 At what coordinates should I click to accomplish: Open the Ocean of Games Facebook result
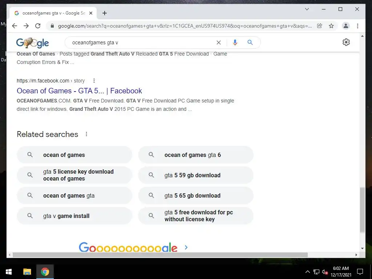[x=79, y=90]
